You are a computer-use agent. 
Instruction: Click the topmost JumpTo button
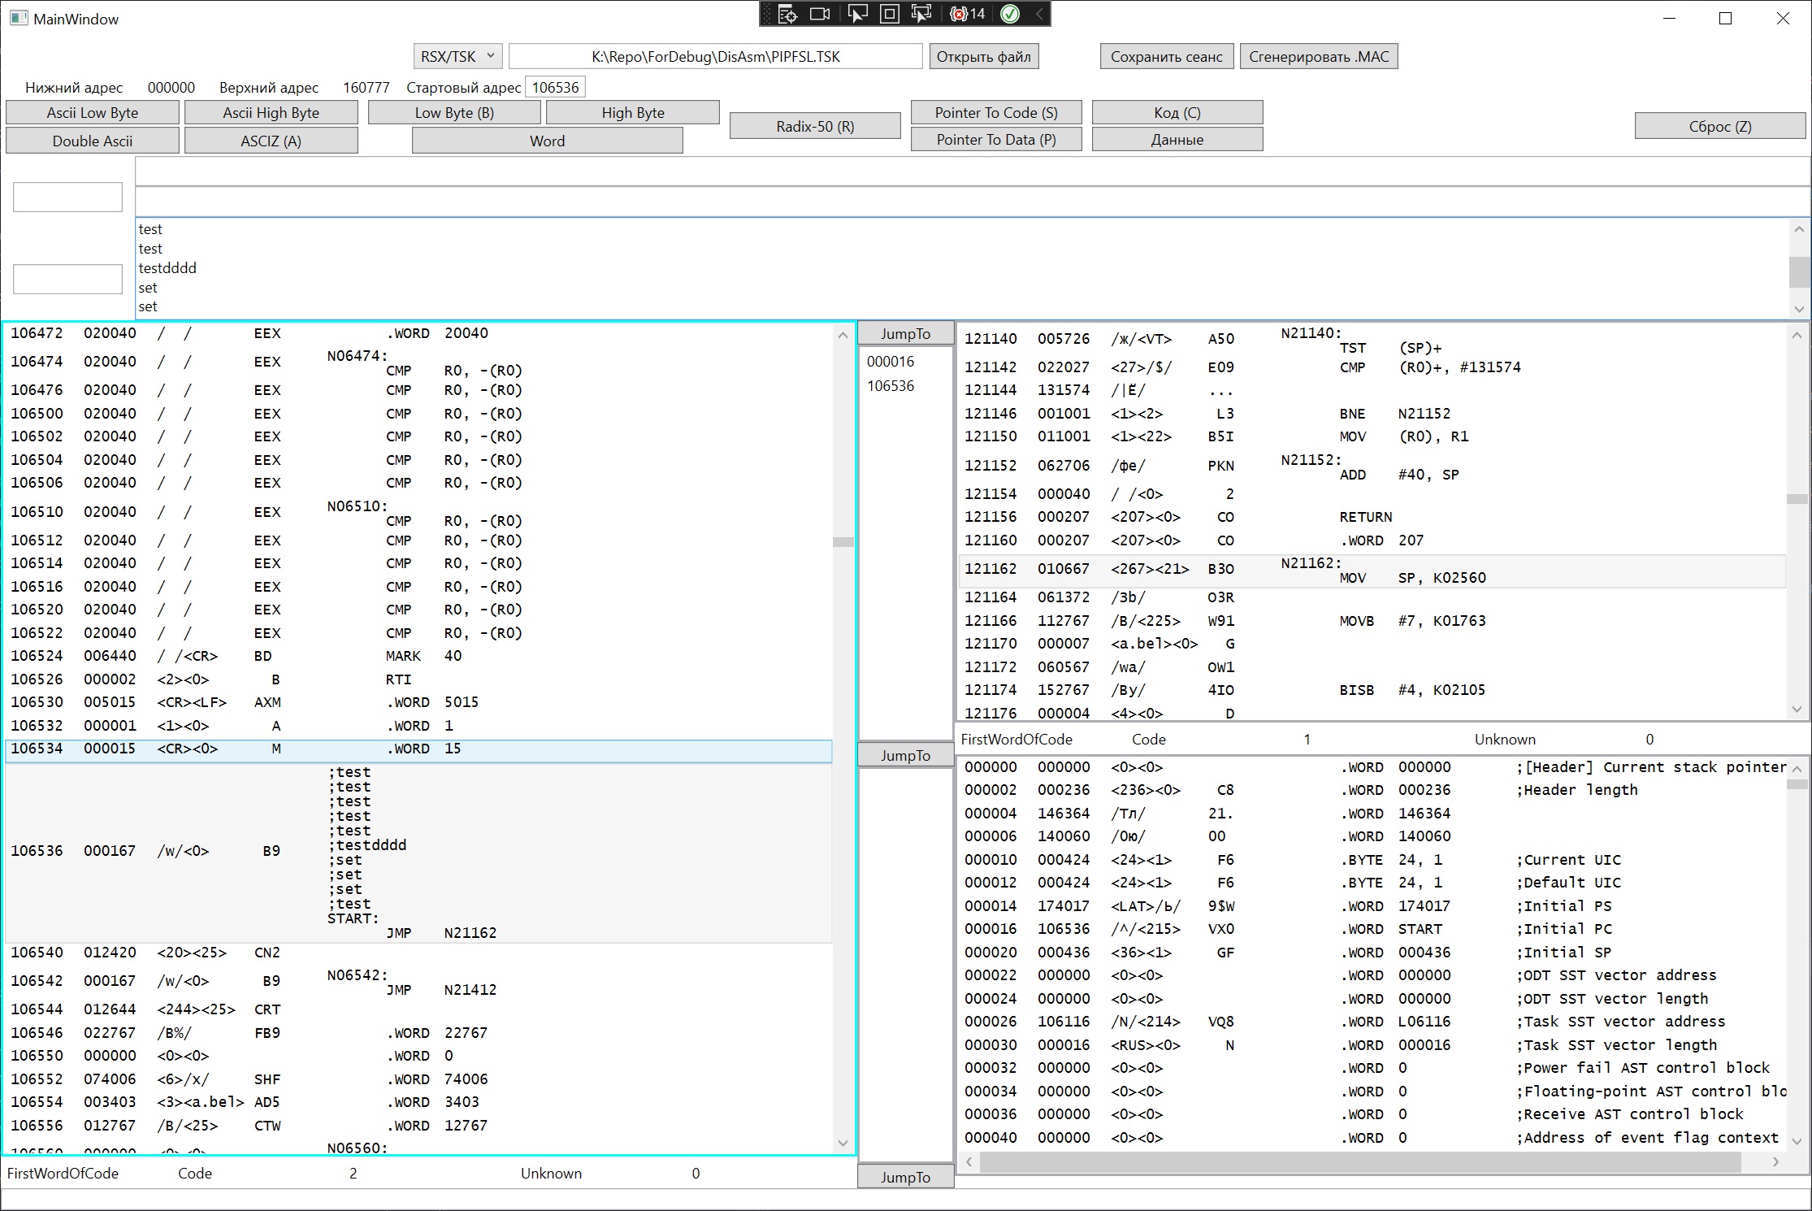[x=905, y=333]
